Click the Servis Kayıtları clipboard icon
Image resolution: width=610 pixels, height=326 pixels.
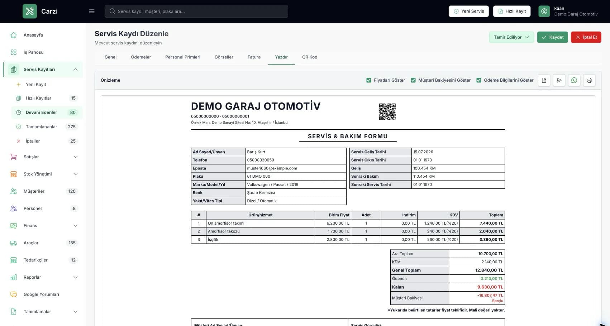[x=14, y=69]
